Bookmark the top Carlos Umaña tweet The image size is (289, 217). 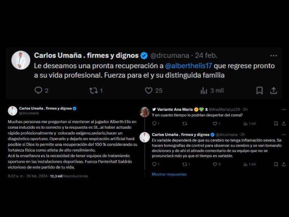tap(259, 91)
